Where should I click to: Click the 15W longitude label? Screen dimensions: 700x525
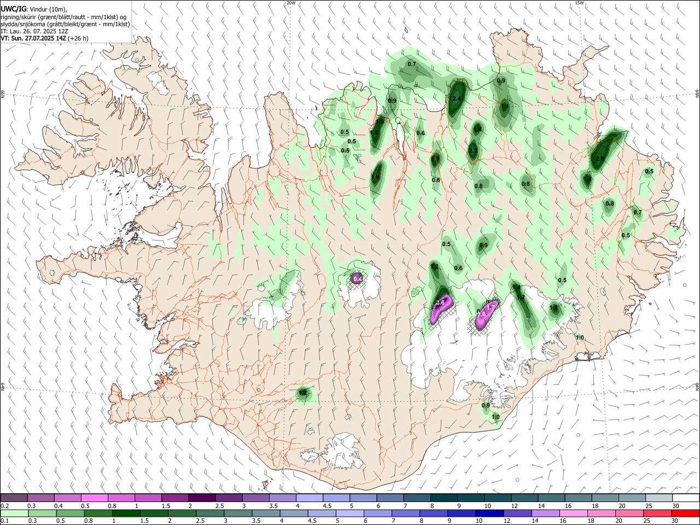(x=579, y=3)
